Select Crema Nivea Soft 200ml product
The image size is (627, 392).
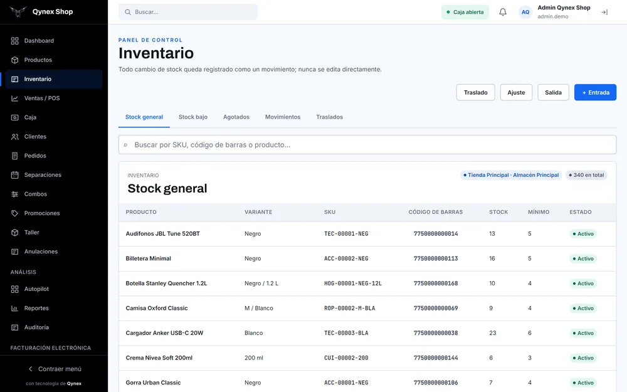pos(159,358)
